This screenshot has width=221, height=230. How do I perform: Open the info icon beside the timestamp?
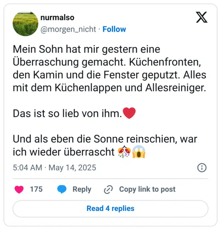tap(202, 168)
